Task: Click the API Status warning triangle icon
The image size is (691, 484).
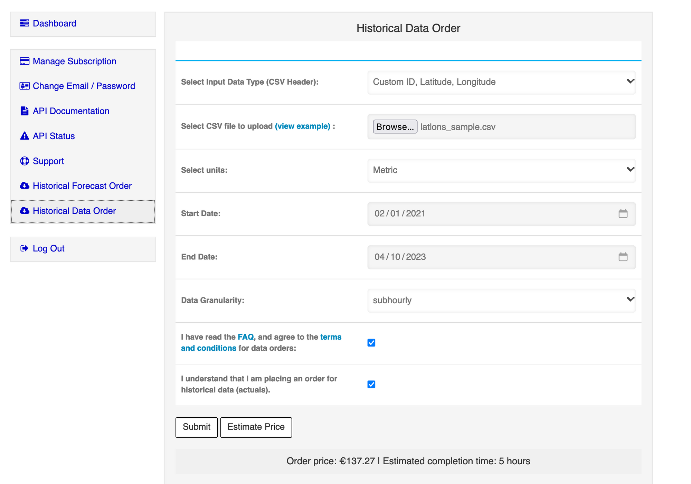Action: pyautogui.click(x=25, y=136)
